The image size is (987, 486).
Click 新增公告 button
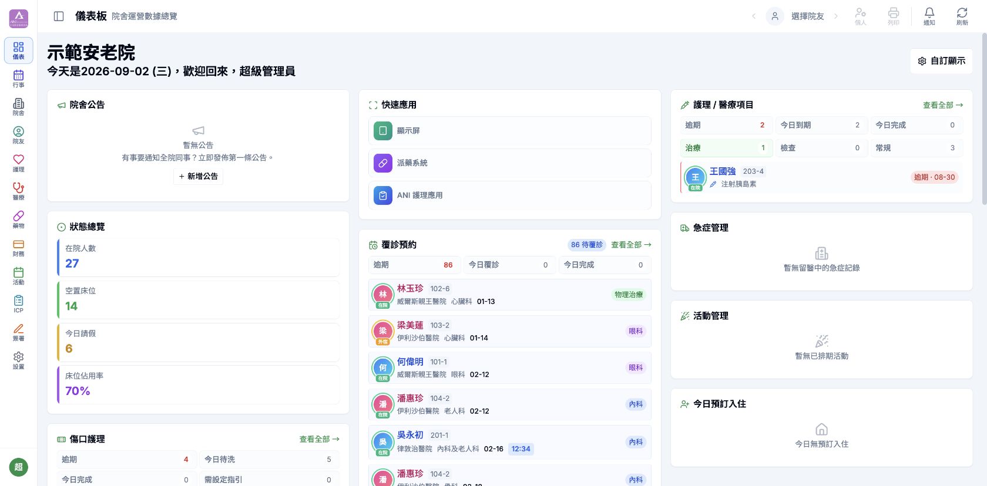198,176
